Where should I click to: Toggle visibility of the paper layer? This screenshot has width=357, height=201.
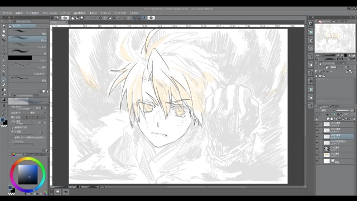coord(317,161)
